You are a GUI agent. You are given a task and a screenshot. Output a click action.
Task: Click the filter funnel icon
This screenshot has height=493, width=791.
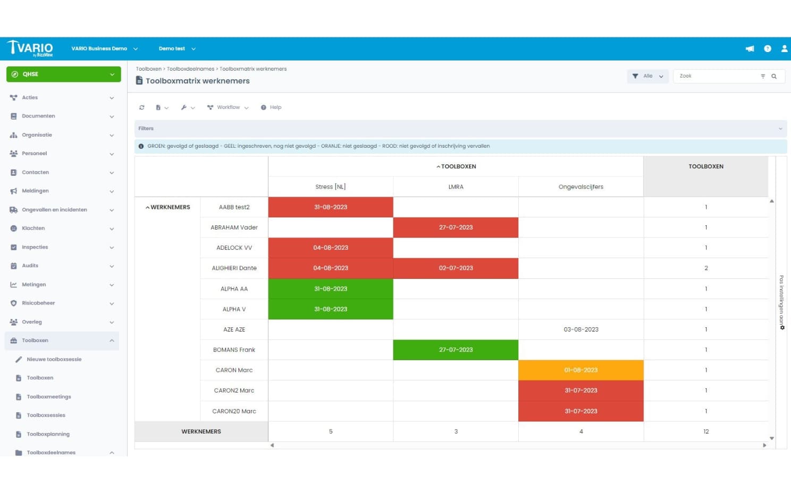click(x=635, y=76)
